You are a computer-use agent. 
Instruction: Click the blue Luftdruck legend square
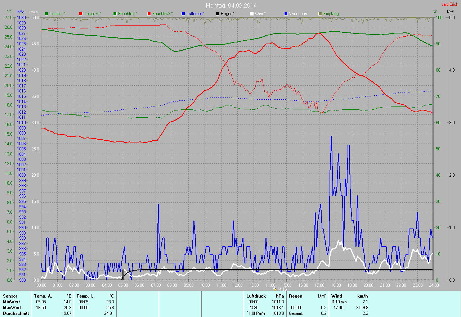click(x=183, y=14)
